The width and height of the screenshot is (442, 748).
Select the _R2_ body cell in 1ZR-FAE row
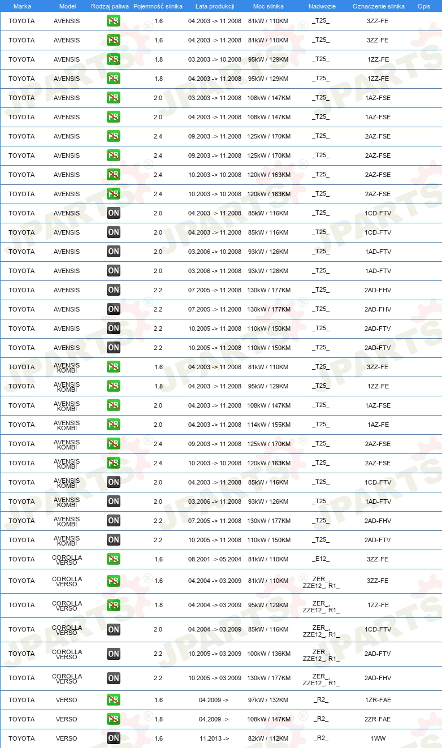pos(320,700)
